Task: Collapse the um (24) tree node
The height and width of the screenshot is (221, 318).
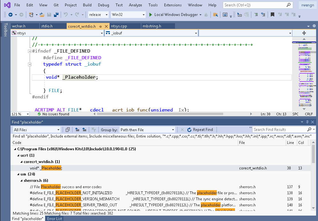Action: click(x=18, y=174)
